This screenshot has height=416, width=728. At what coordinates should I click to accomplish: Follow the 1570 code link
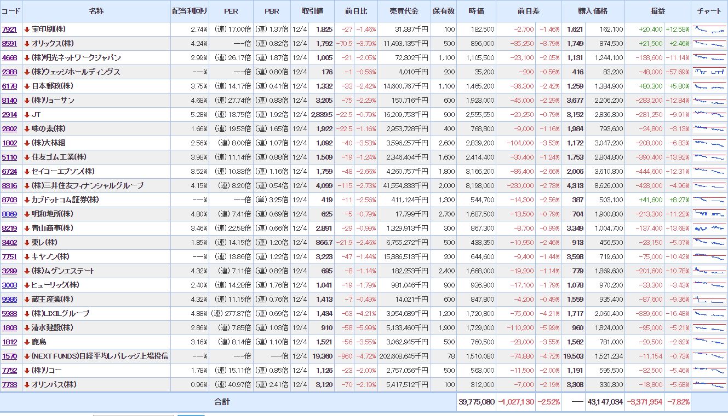9,356
